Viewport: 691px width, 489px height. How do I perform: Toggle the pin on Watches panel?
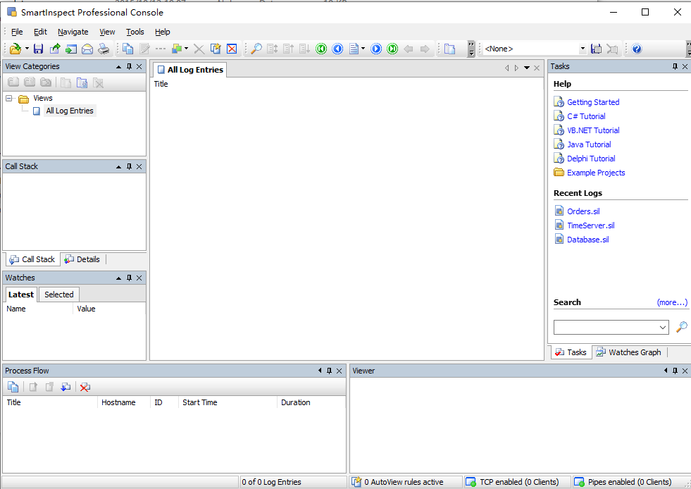coord(129,278)
